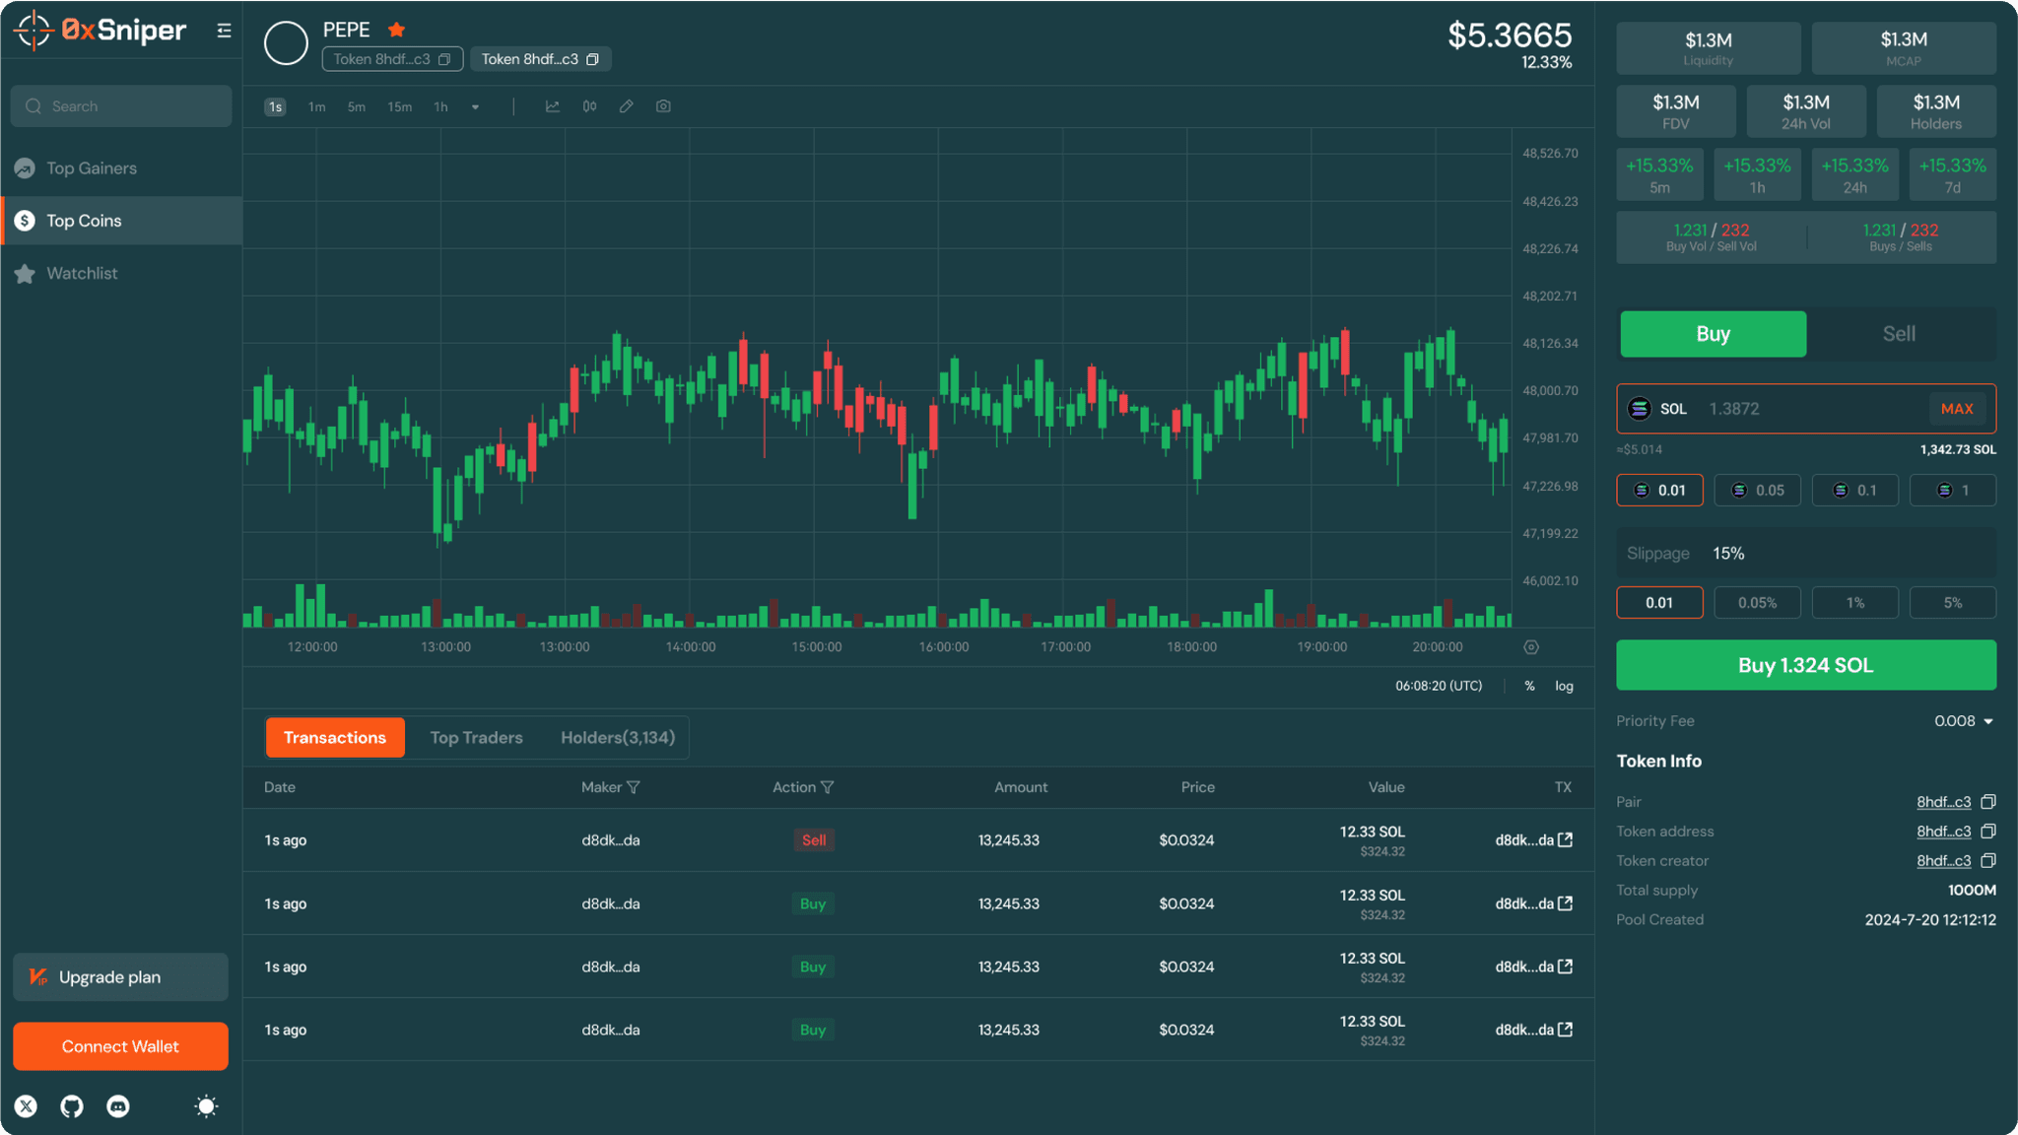2018x1135 pixels.
Task: Toggle the PEPE favorite star icon
Action: [396, 30]
